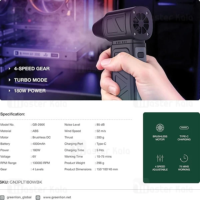This screenshot has height=200, width=200.
Task: Open the greenlion_global Instagram handle
Action: point(19,197)
